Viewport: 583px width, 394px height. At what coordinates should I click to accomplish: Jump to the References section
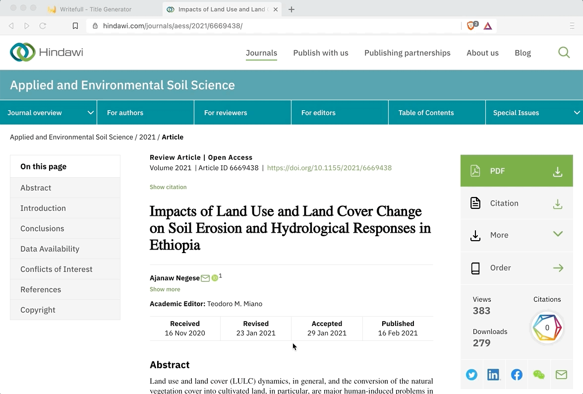(x=65, y=290)
